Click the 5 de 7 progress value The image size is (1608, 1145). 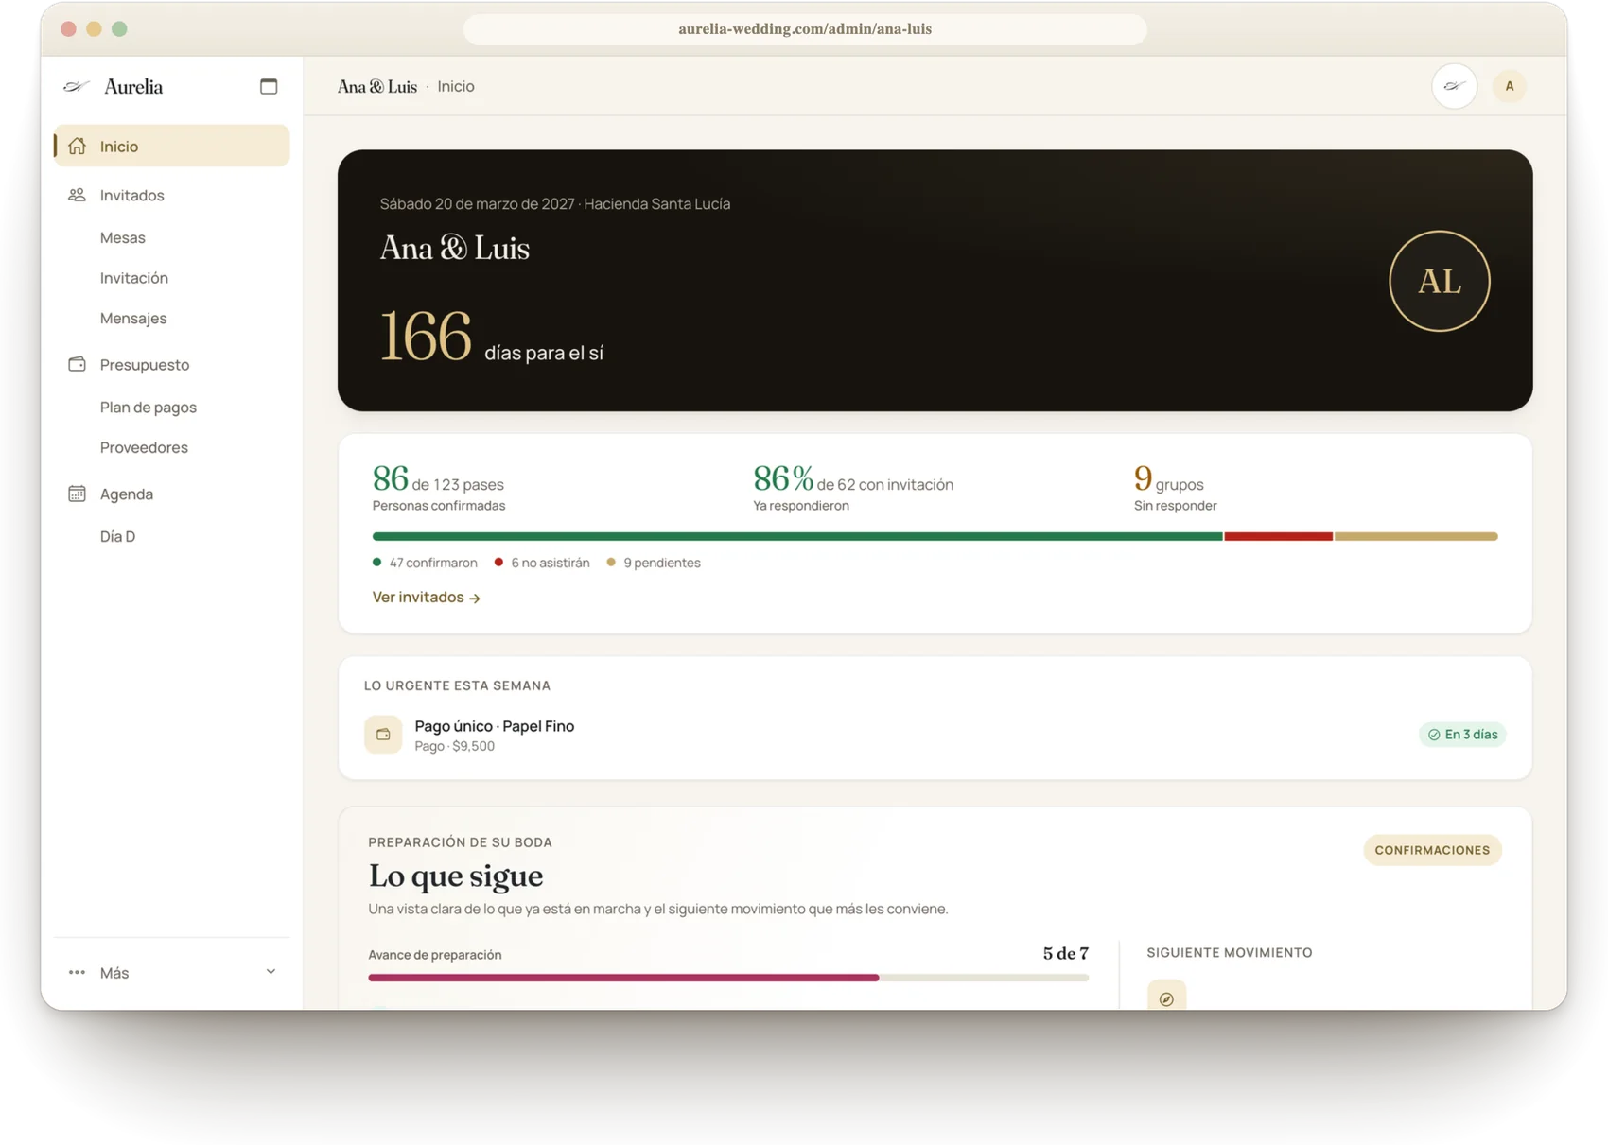pos(1066,953)
